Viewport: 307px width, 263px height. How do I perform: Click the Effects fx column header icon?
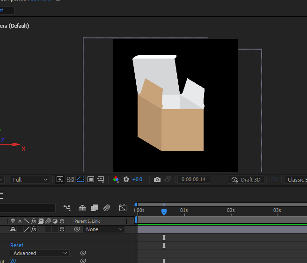click(34, 221)
